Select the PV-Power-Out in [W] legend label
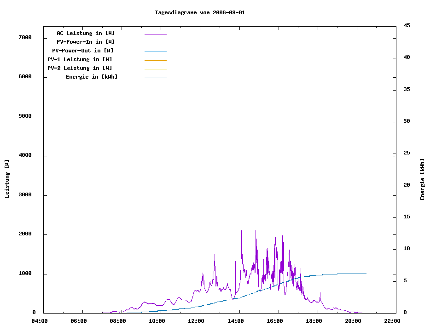 coord(83,51)
